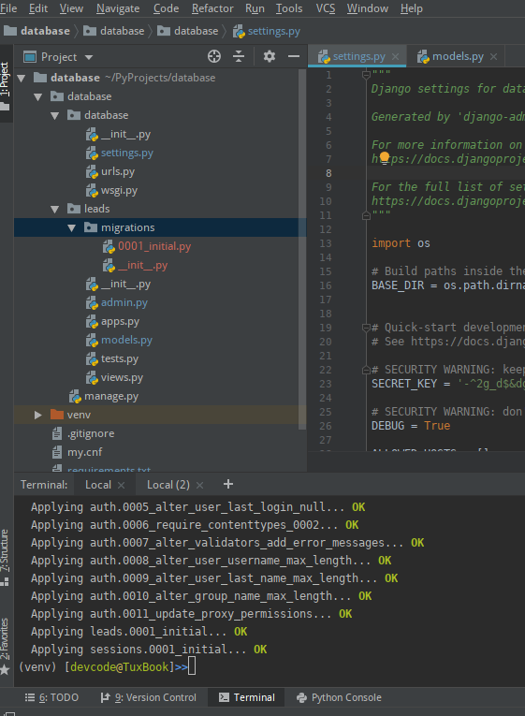Open the Window menu
Image resolution: width=525 pixels, height=716 pixels.
click(x=368, y=8)
